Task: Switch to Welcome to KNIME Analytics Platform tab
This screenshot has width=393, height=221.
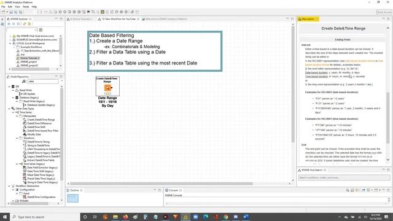Action: (x=165, y=19)
